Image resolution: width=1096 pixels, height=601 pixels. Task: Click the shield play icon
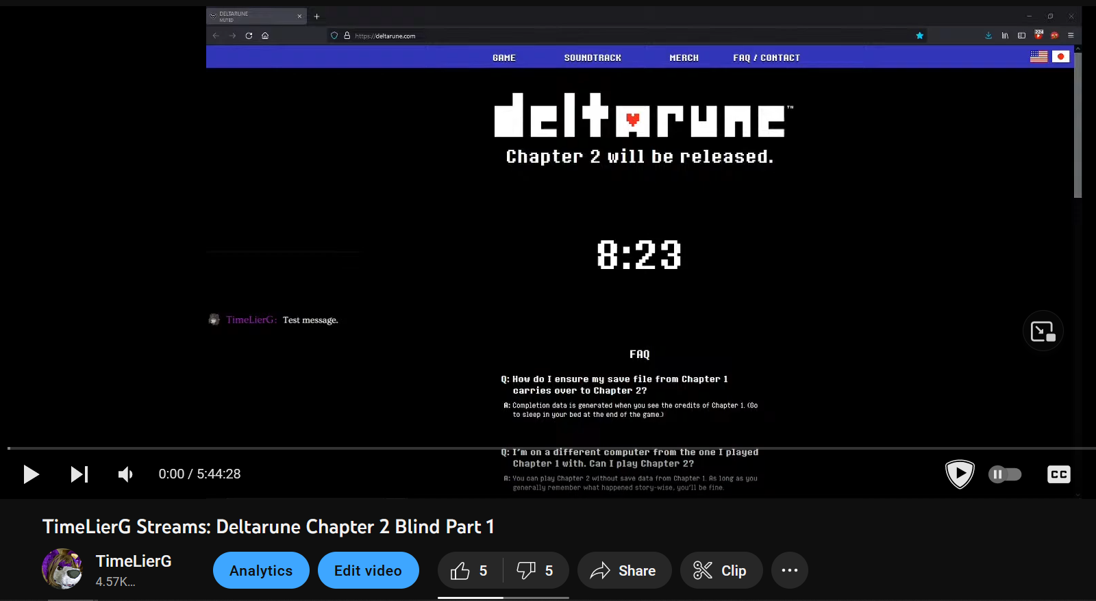click(x=960, y=474)
